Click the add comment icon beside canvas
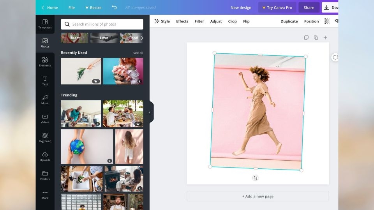This screenshot has width=374, height=210. pyautogui.click(x=335, y=57)
